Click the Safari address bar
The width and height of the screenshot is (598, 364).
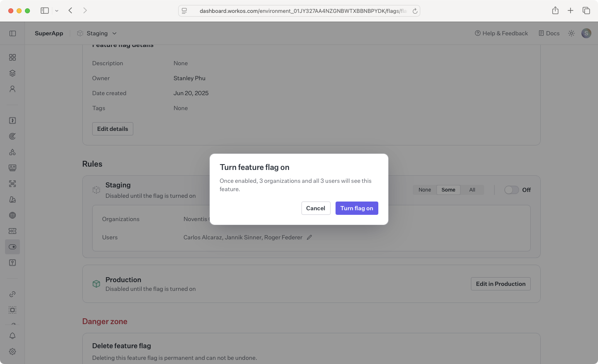[x=299, y=11]
